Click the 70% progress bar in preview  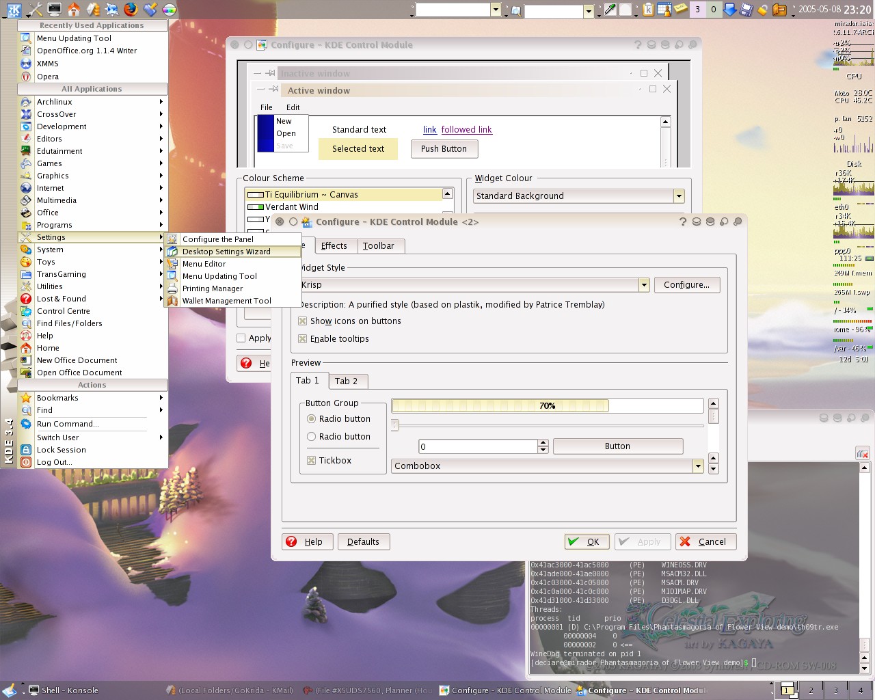[x=548, y=406]
